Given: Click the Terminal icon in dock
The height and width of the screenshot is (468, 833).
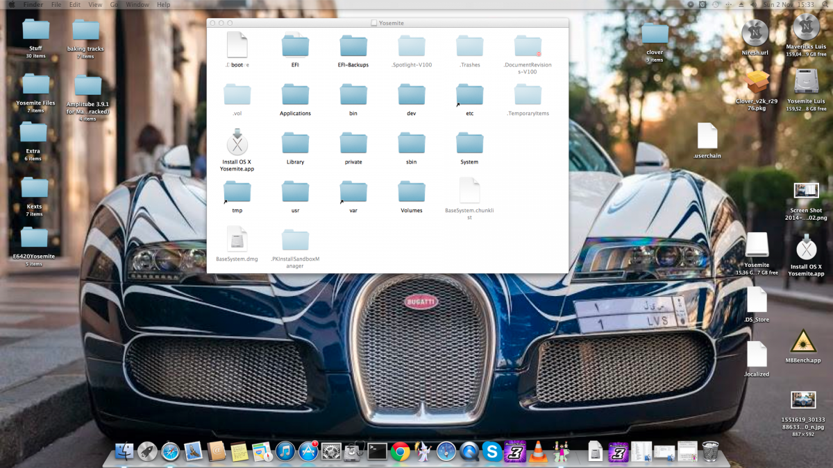Looking at the screenshot, I should pyautogui.click(x=377, y=452).
